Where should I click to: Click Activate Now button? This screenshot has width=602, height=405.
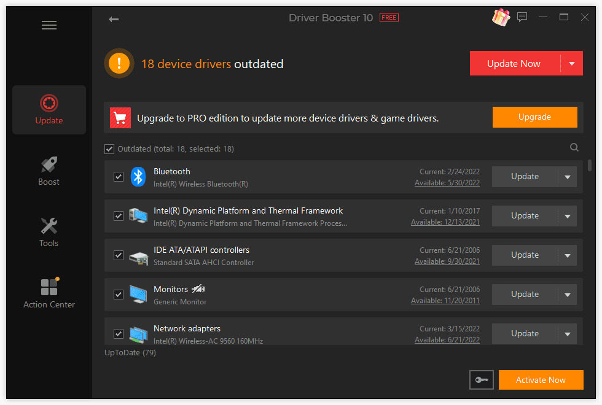point(541,380)
